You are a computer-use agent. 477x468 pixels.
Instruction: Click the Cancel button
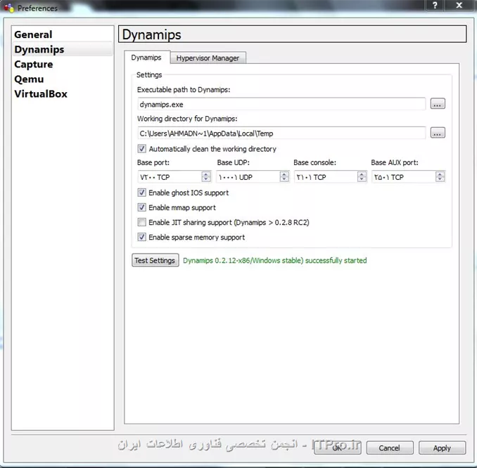coord(390,448)
